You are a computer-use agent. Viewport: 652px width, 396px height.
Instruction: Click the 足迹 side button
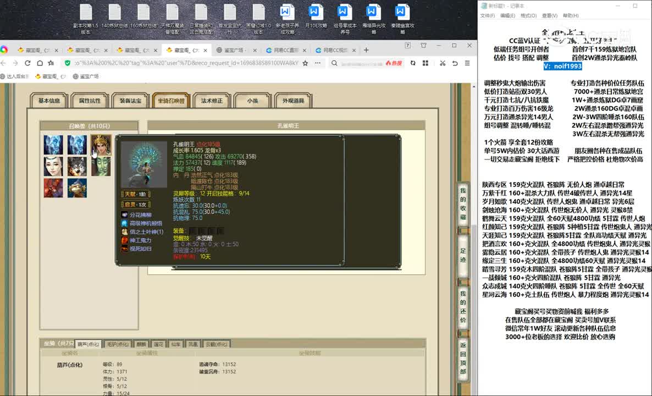pyautogui.click(x=463, y=256)
